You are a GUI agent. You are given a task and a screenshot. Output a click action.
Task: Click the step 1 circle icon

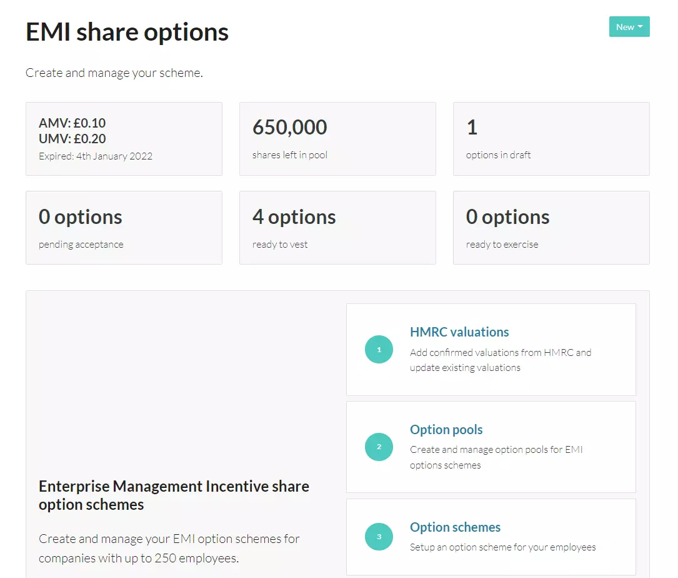click(379, 350)
